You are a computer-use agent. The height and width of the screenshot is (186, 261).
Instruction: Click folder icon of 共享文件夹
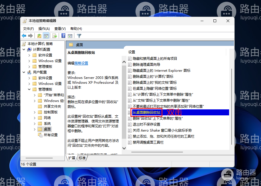[x=40, y=107]
